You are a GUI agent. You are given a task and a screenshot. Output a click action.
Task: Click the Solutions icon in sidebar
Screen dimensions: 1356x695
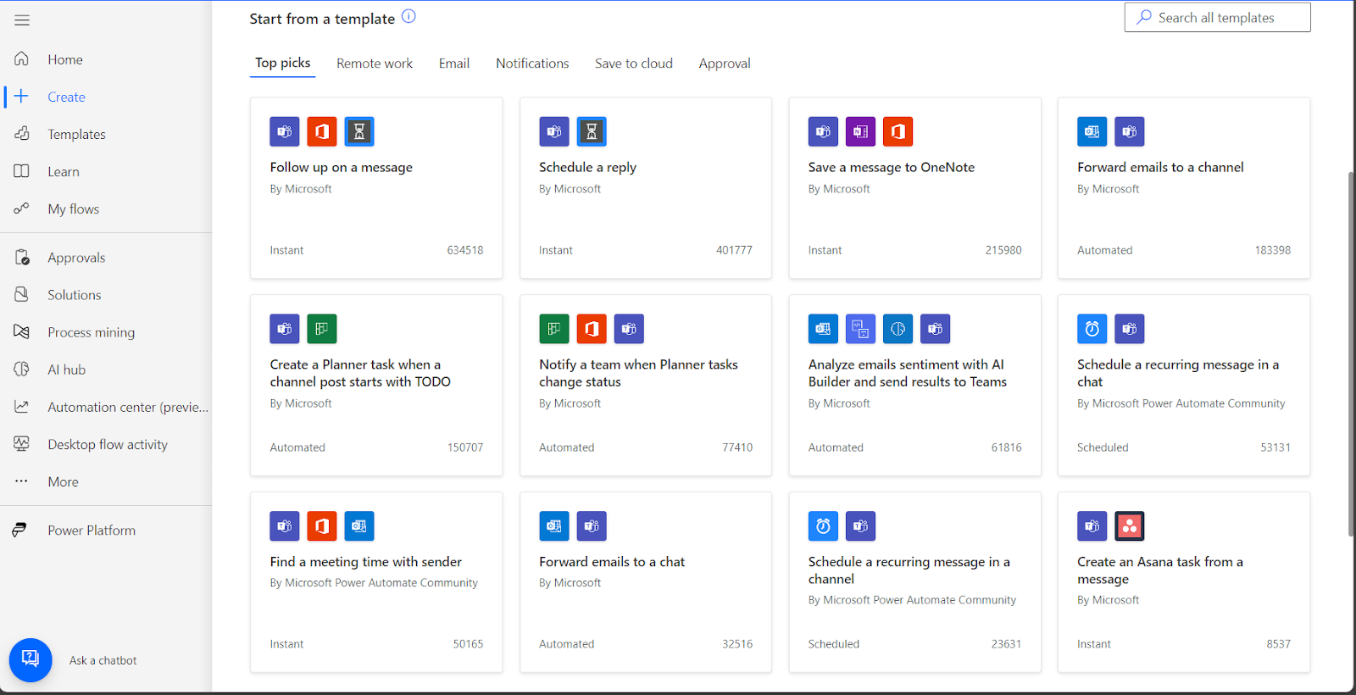22,295
